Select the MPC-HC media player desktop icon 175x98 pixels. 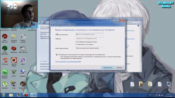point(23,49)
